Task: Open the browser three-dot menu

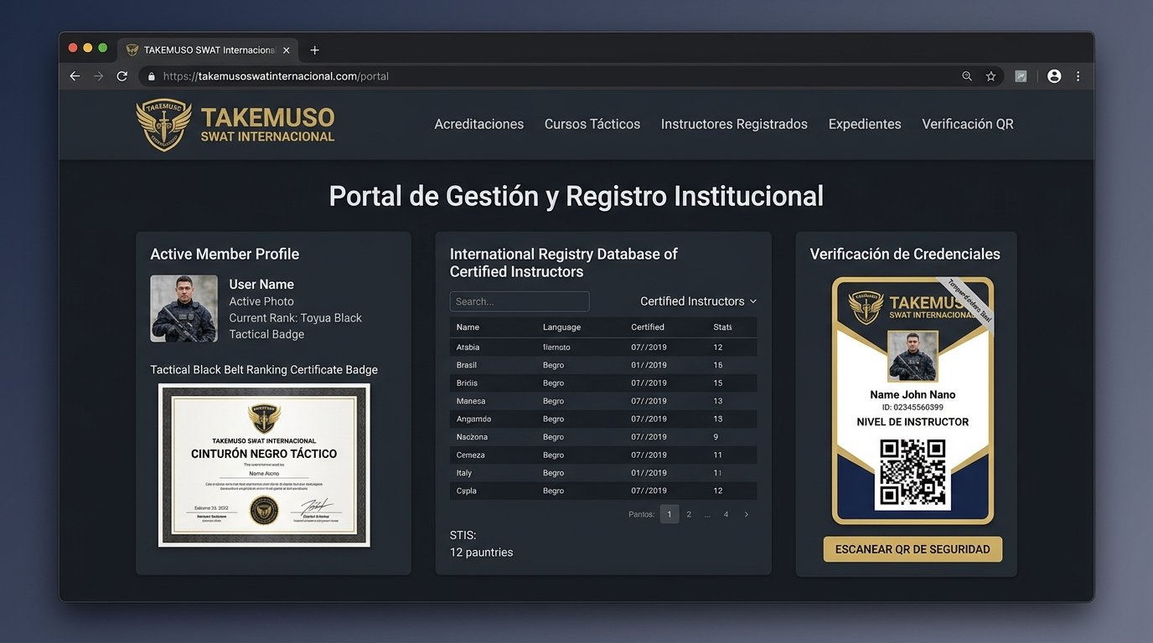Action: point(1078,76)
